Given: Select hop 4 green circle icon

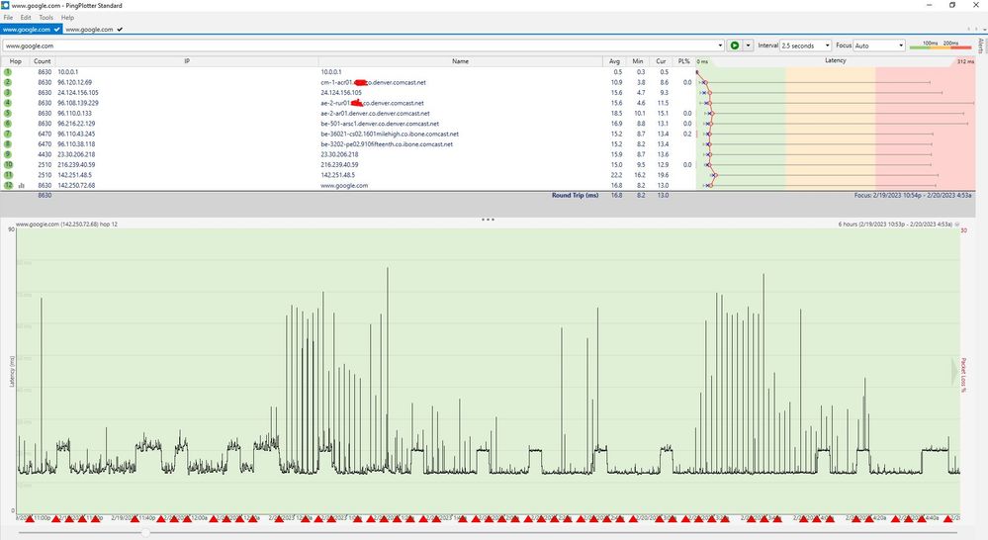Looking at the screenshot, I should point(8,103).
